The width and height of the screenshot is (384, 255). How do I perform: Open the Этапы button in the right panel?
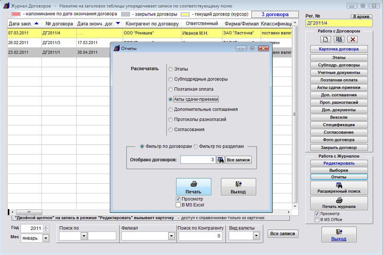pyautogui.click(x=339, y=57)
